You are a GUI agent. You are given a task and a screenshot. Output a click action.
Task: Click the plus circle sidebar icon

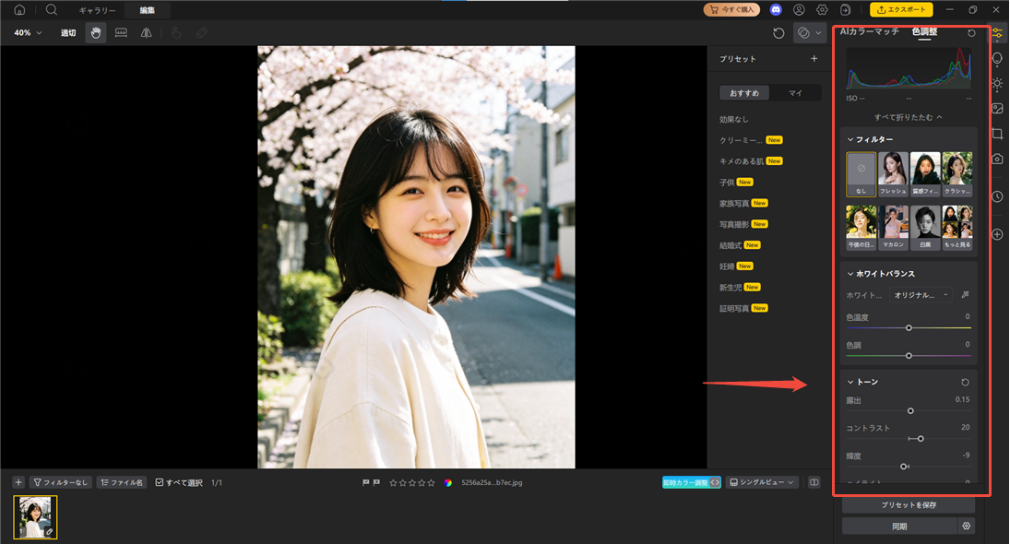click(997, 234)
